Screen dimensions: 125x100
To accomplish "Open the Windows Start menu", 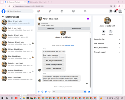I will [x=2, y=98].
